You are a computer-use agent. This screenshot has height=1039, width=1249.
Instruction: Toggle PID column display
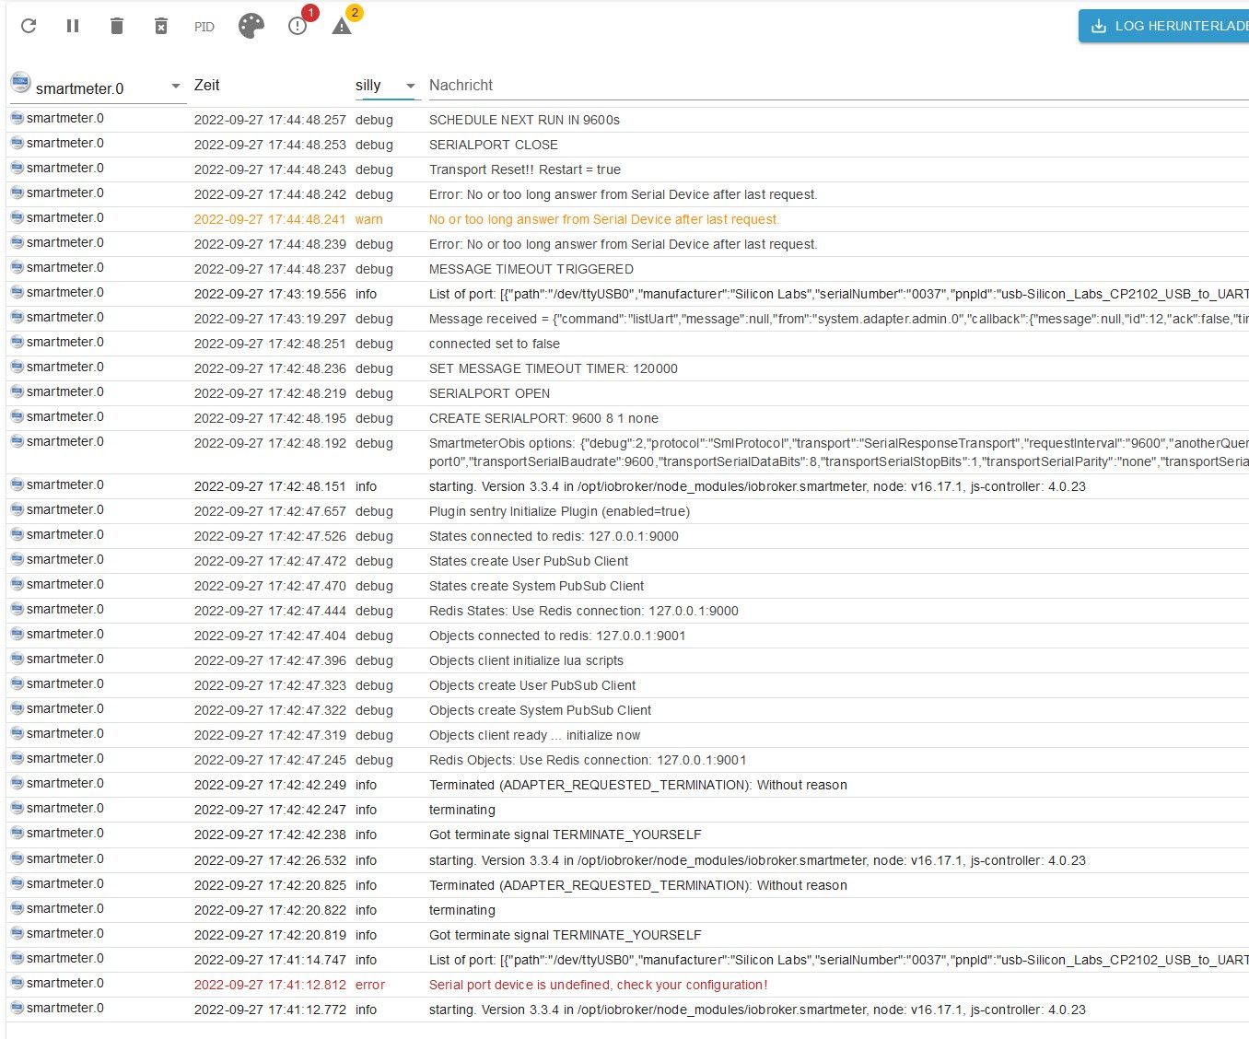pos(204,27)
